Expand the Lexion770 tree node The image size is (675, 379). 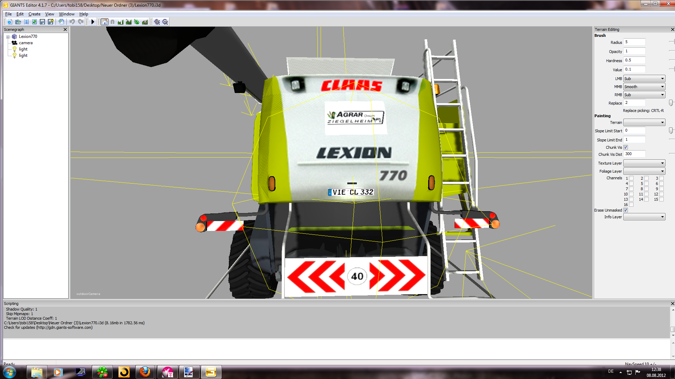8,37
